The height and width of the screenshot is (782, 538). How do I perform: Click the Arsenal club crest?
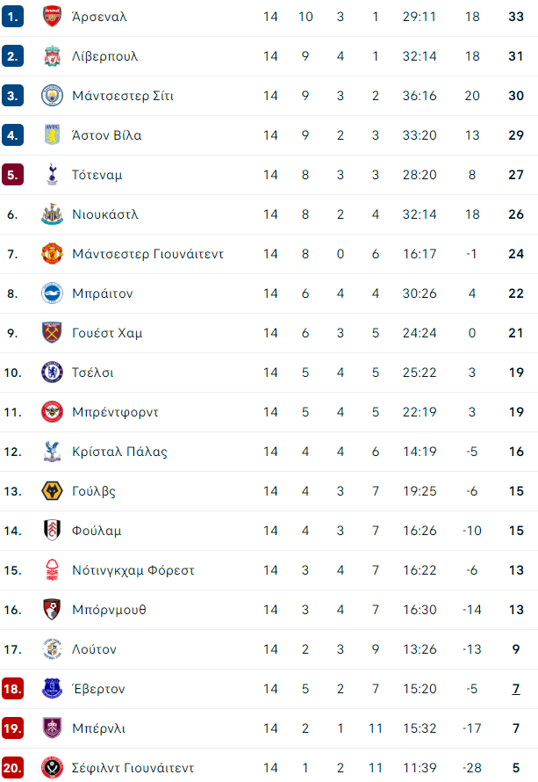(x=52, y=17)
